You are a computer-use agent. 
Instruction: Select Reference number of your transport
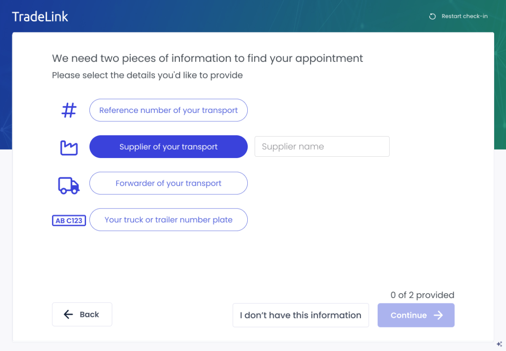pos(168,110)
